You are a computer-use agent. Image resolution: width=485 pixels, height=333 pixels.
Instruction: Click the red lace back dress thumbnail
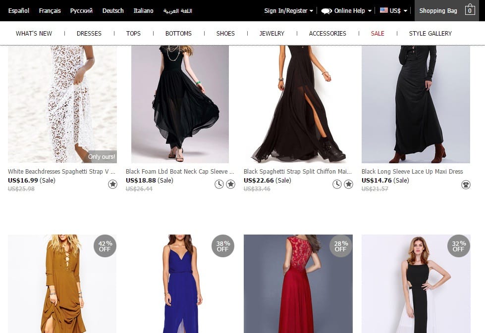pyautogui.click(x=298, y=284)
